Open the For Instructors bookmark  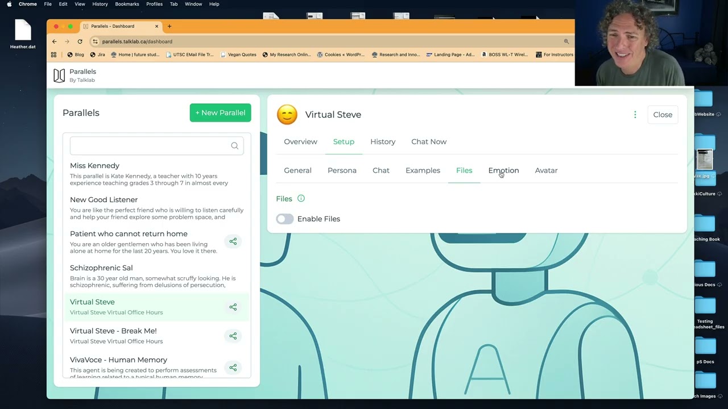(554, 55)
